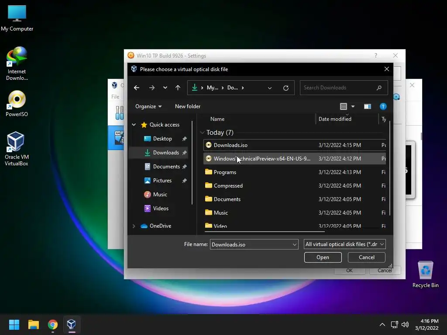Open the Windows Start menu
Screen dimensions: 447x335
14,325
